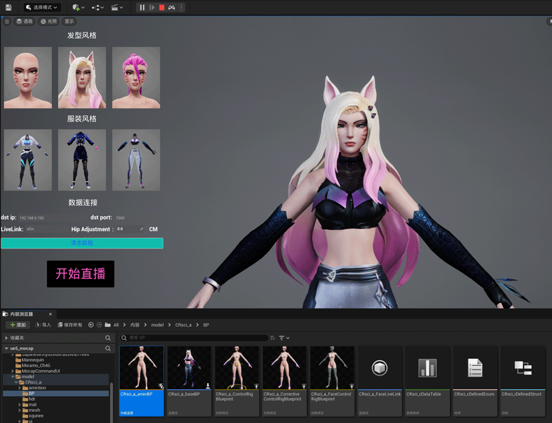This screenshot has width=552, height=423.
Task: Click the 开始直播 start broadcast button
Action: tap(81, 274)
